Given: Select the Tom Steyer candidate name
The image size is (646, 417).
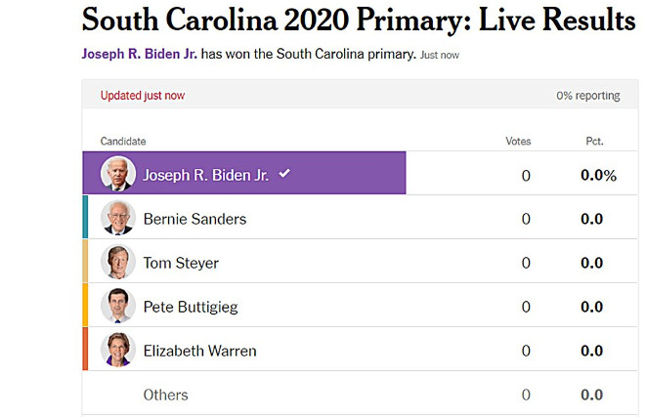Looking at the screenshot, I should [181, 263].
